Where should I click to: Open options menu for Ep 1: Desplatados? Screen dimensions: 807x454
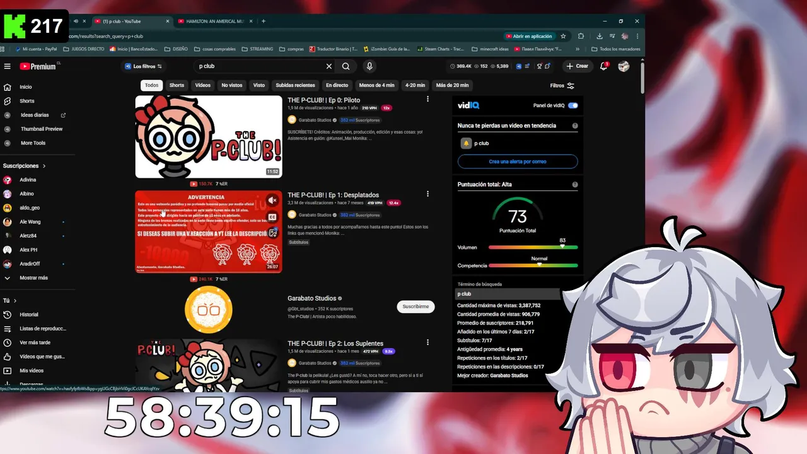coord(427,194)
